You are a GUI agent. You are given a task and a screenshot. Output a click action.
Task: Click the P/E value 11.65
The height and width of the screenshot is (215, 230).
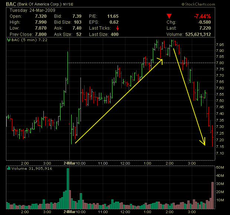click(x=113, y=16)
